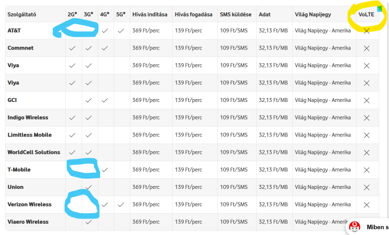Click the Hívás indítása column header
Screen dimensions: 389x235
tap(149, 15)
